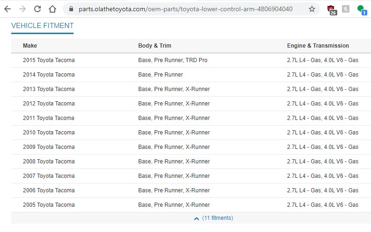Select the 2014 Toyota Tacoma row

pos(191,75)
